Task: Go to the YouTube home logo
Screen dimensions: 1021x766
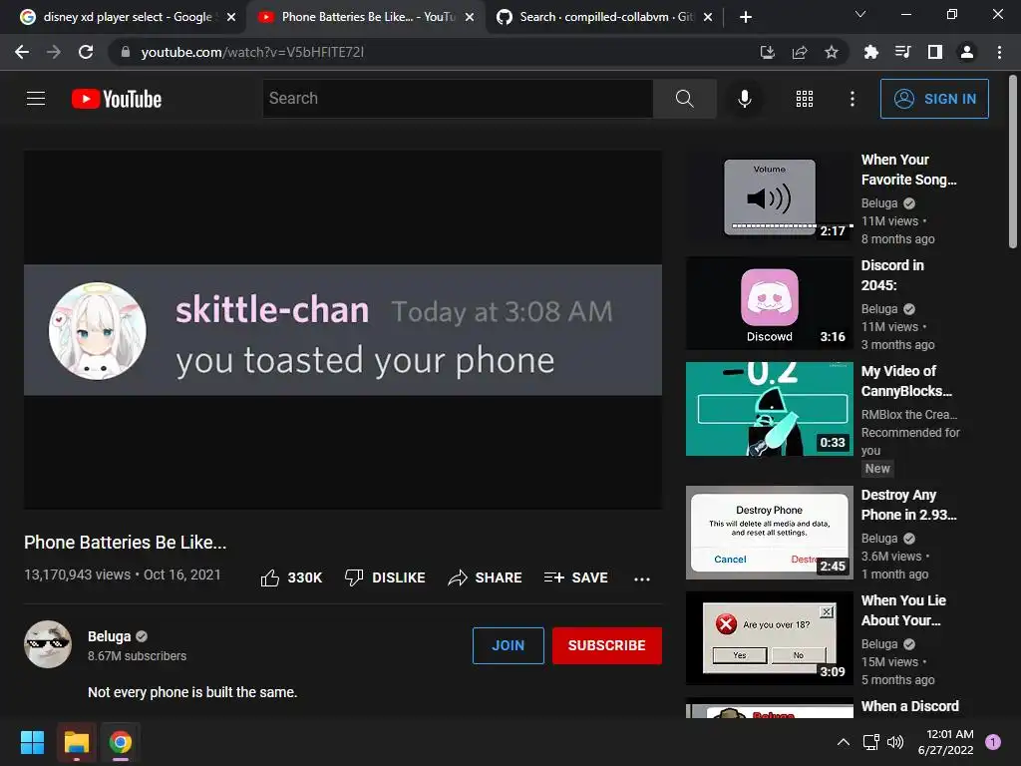Action: 117,99
